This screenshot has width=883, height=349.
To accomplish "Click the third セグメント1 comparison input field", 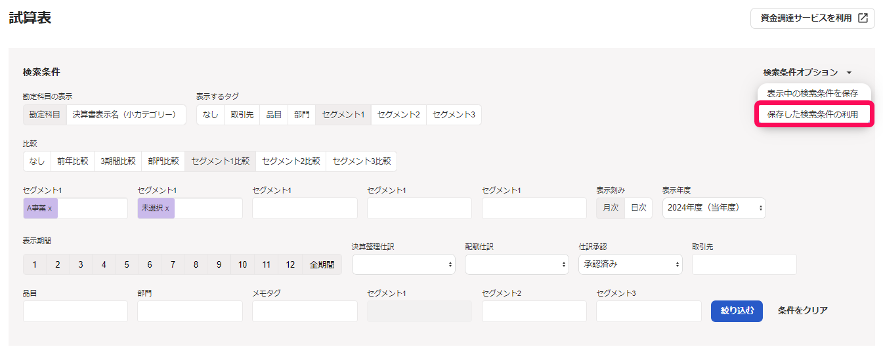I will [305, 208].
